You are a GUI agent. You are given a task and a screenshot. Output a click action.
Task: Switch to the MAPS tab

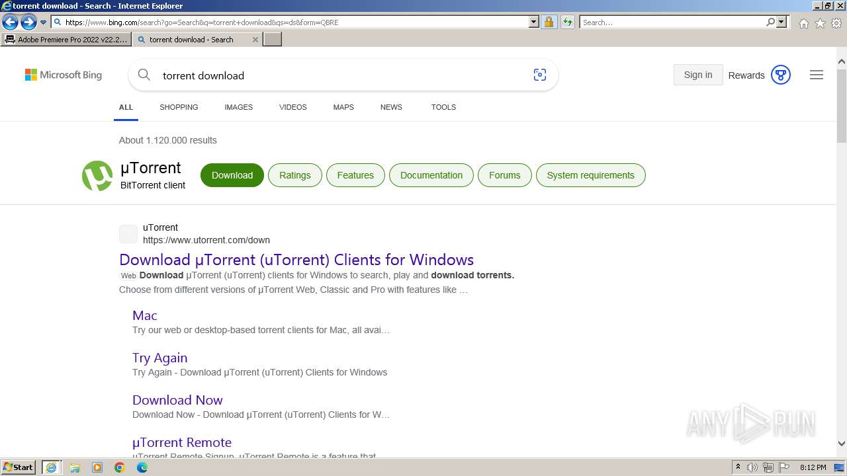coord(343,107)
